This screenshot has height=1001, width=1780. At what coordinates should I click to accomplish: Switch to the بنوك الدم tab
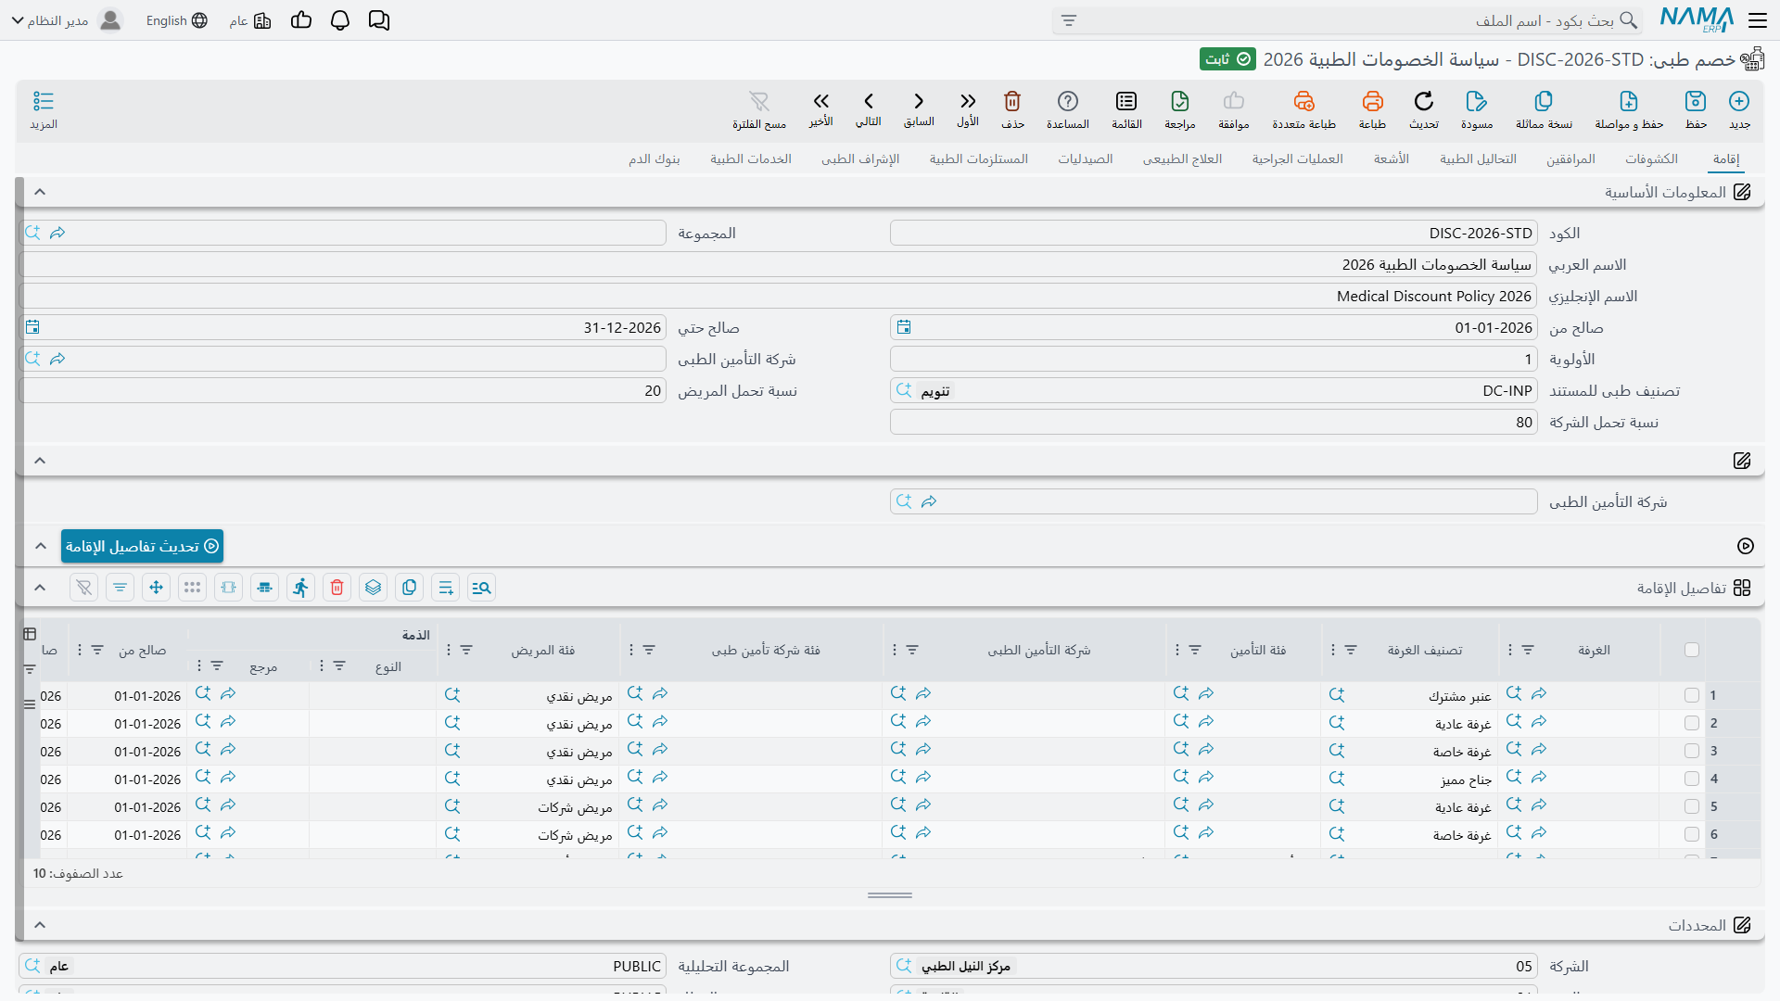click(655, 158)
